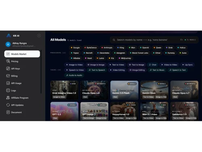The height and width of the screenshot is (152, 202).
Task: Open Models Market in the sidebar
Action: pyautogui.click(x=22, y=54)
